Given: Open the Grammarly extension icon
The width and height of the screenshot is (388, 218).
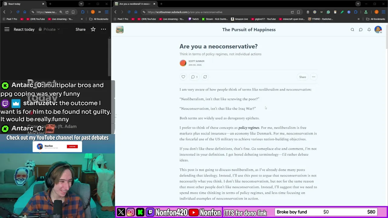Looking at the screenshot, I should pos(328,12).
